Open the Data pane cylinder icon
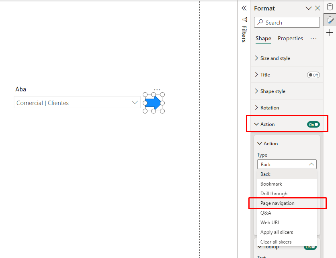This screenshot has width=336, height=258. (x=330, y=7)
